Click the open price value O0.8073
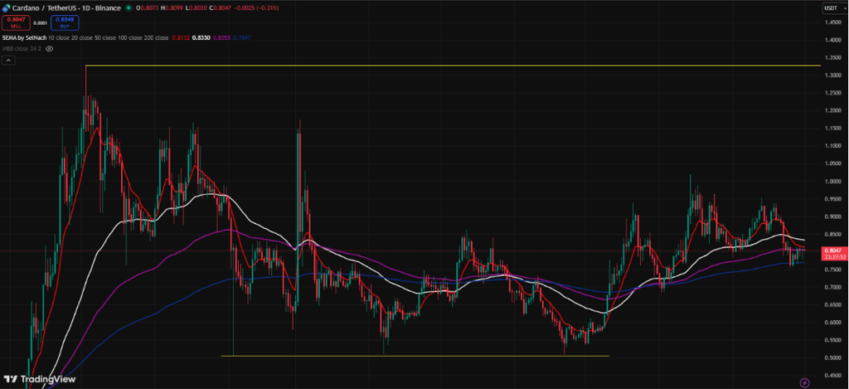Screen dimensions: 849x389 (x=146, y=8)
